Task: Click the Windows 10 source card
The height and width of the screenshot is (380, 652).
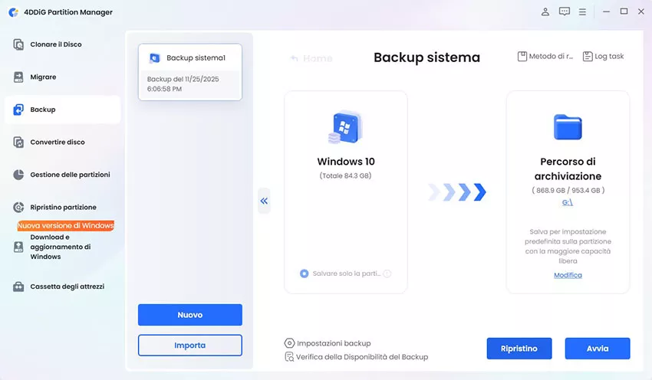Action: [x=345, y=192]
